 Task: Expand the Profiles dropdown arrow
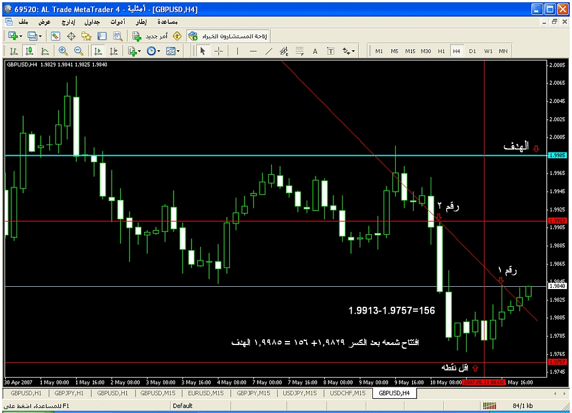coord(40,36)
